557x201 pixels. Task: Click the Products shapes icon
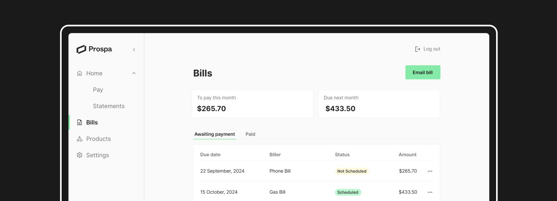[x=79, y=139]
